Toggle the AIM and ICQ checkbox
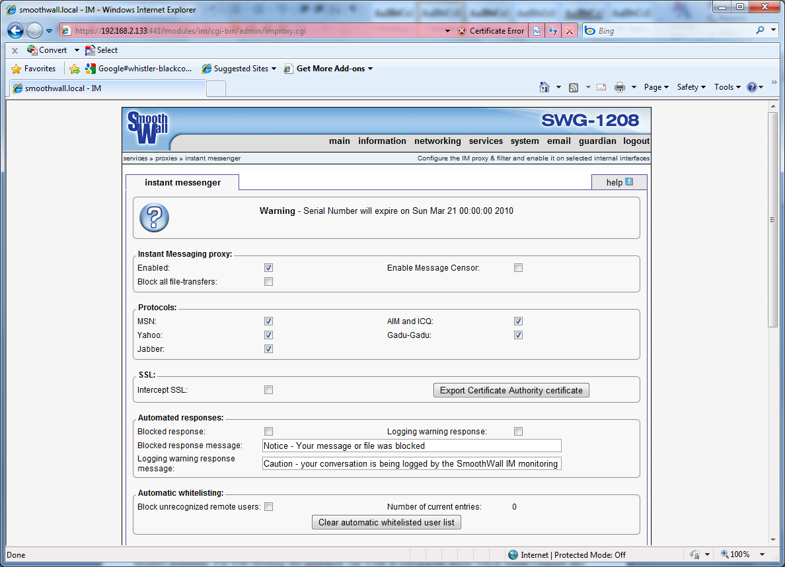785x567 pixels. click(518, 321)
